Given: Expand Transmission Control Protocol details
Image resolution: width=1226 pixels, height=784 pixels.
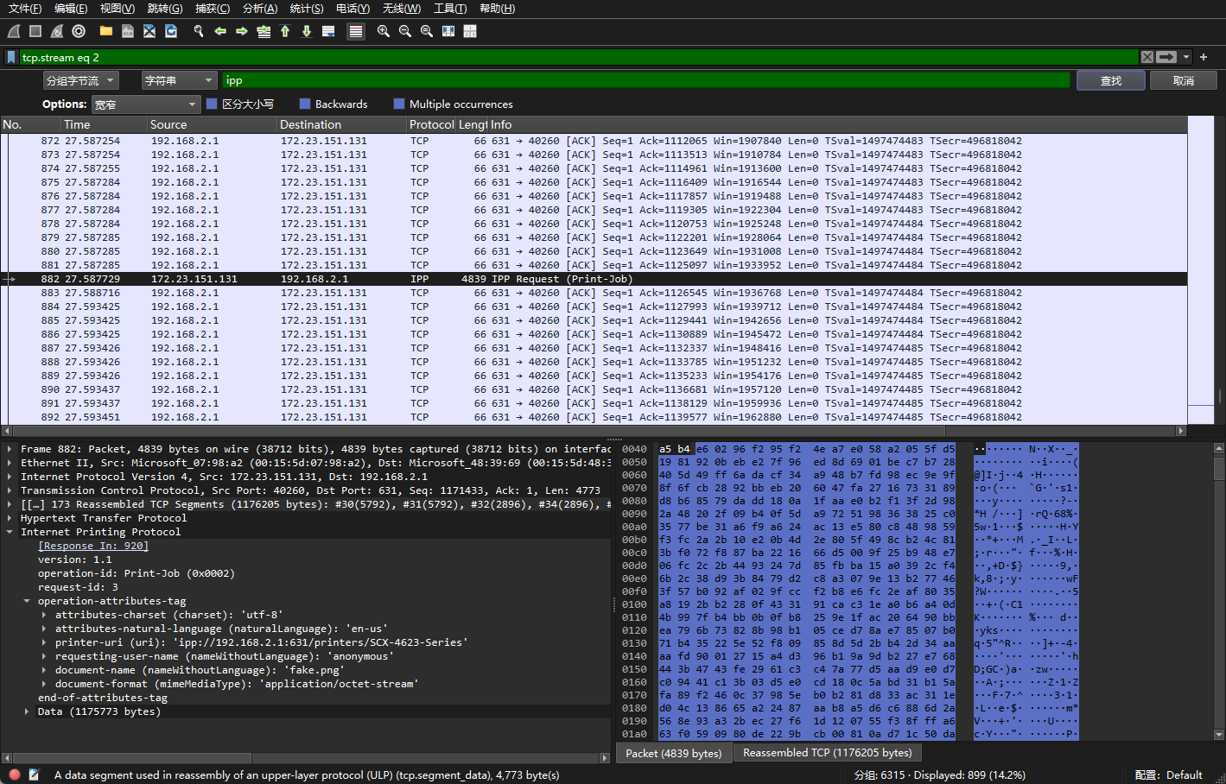Looking at the screenshot, I should click(10, 490).
